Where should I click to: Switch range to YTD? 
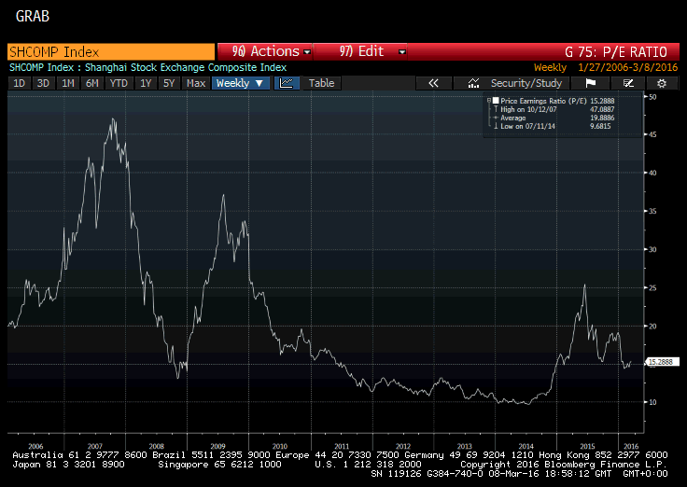click(x=119, y=83)
